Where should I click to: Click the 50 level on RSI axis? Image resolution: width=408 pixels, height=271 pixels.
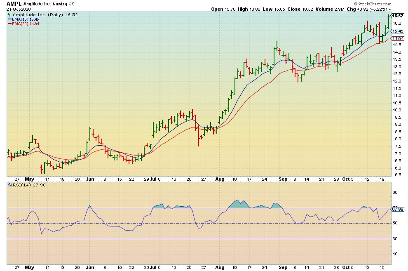(x=395, y=223)
